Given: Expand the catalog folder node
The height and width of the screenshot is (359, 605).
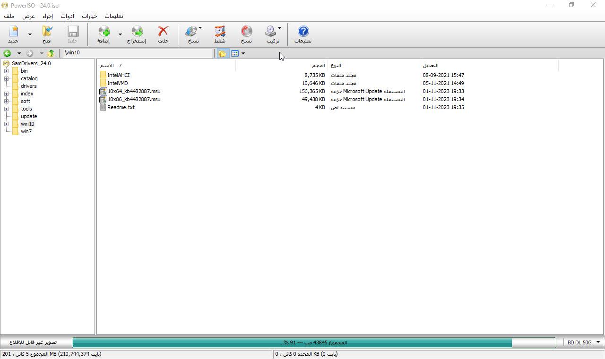Looking at the screenshot, I should pos(7,78).
